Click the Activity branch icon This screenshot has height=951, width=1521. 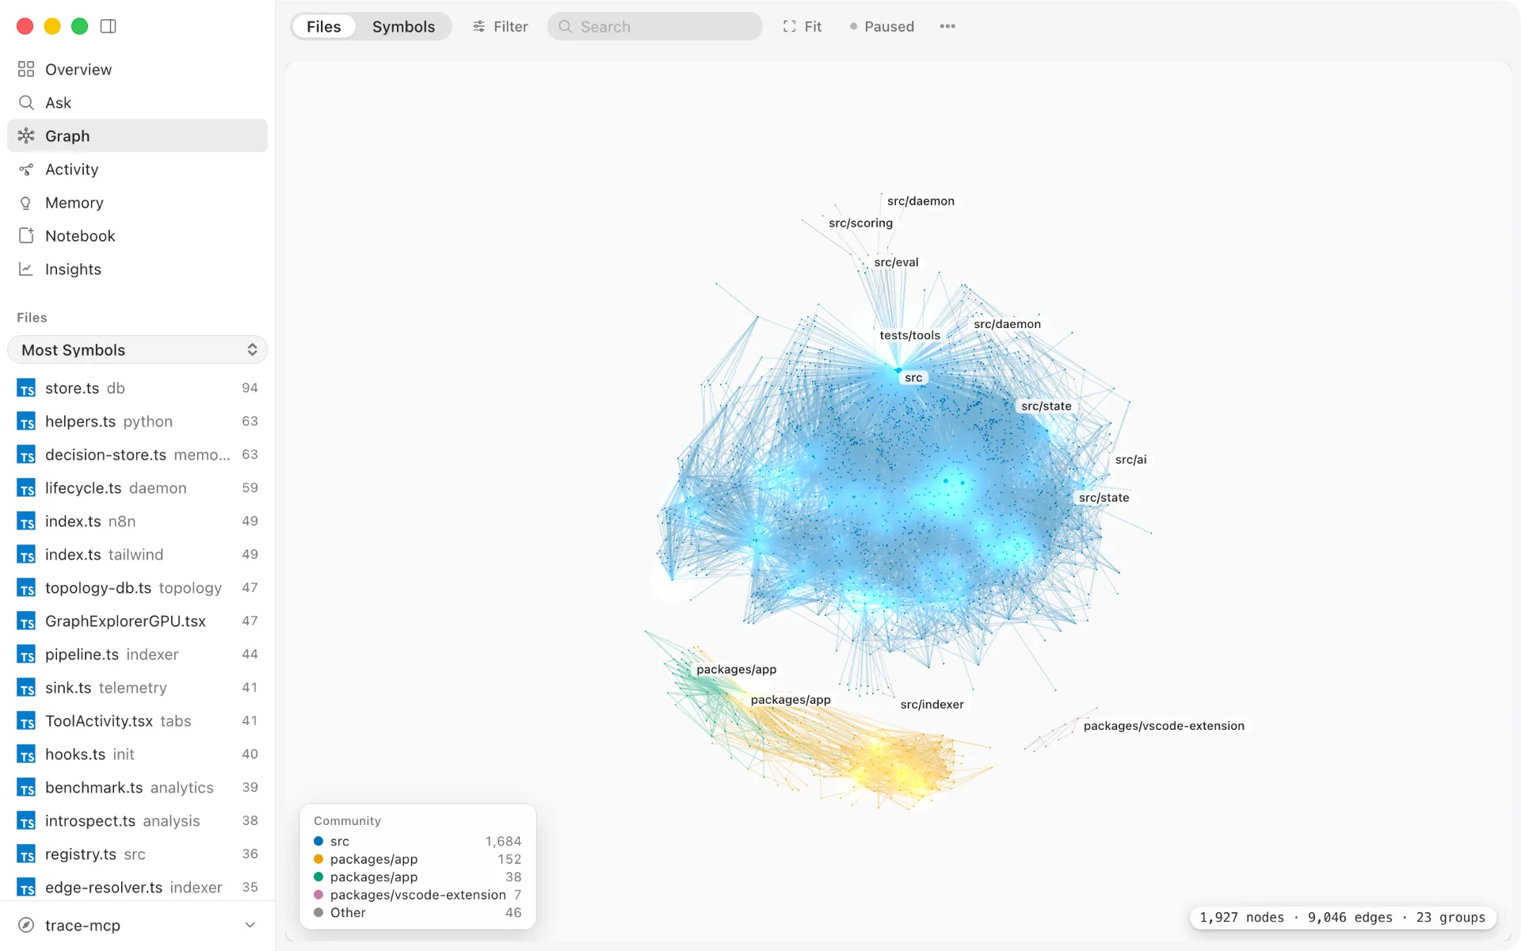(26, 170)
